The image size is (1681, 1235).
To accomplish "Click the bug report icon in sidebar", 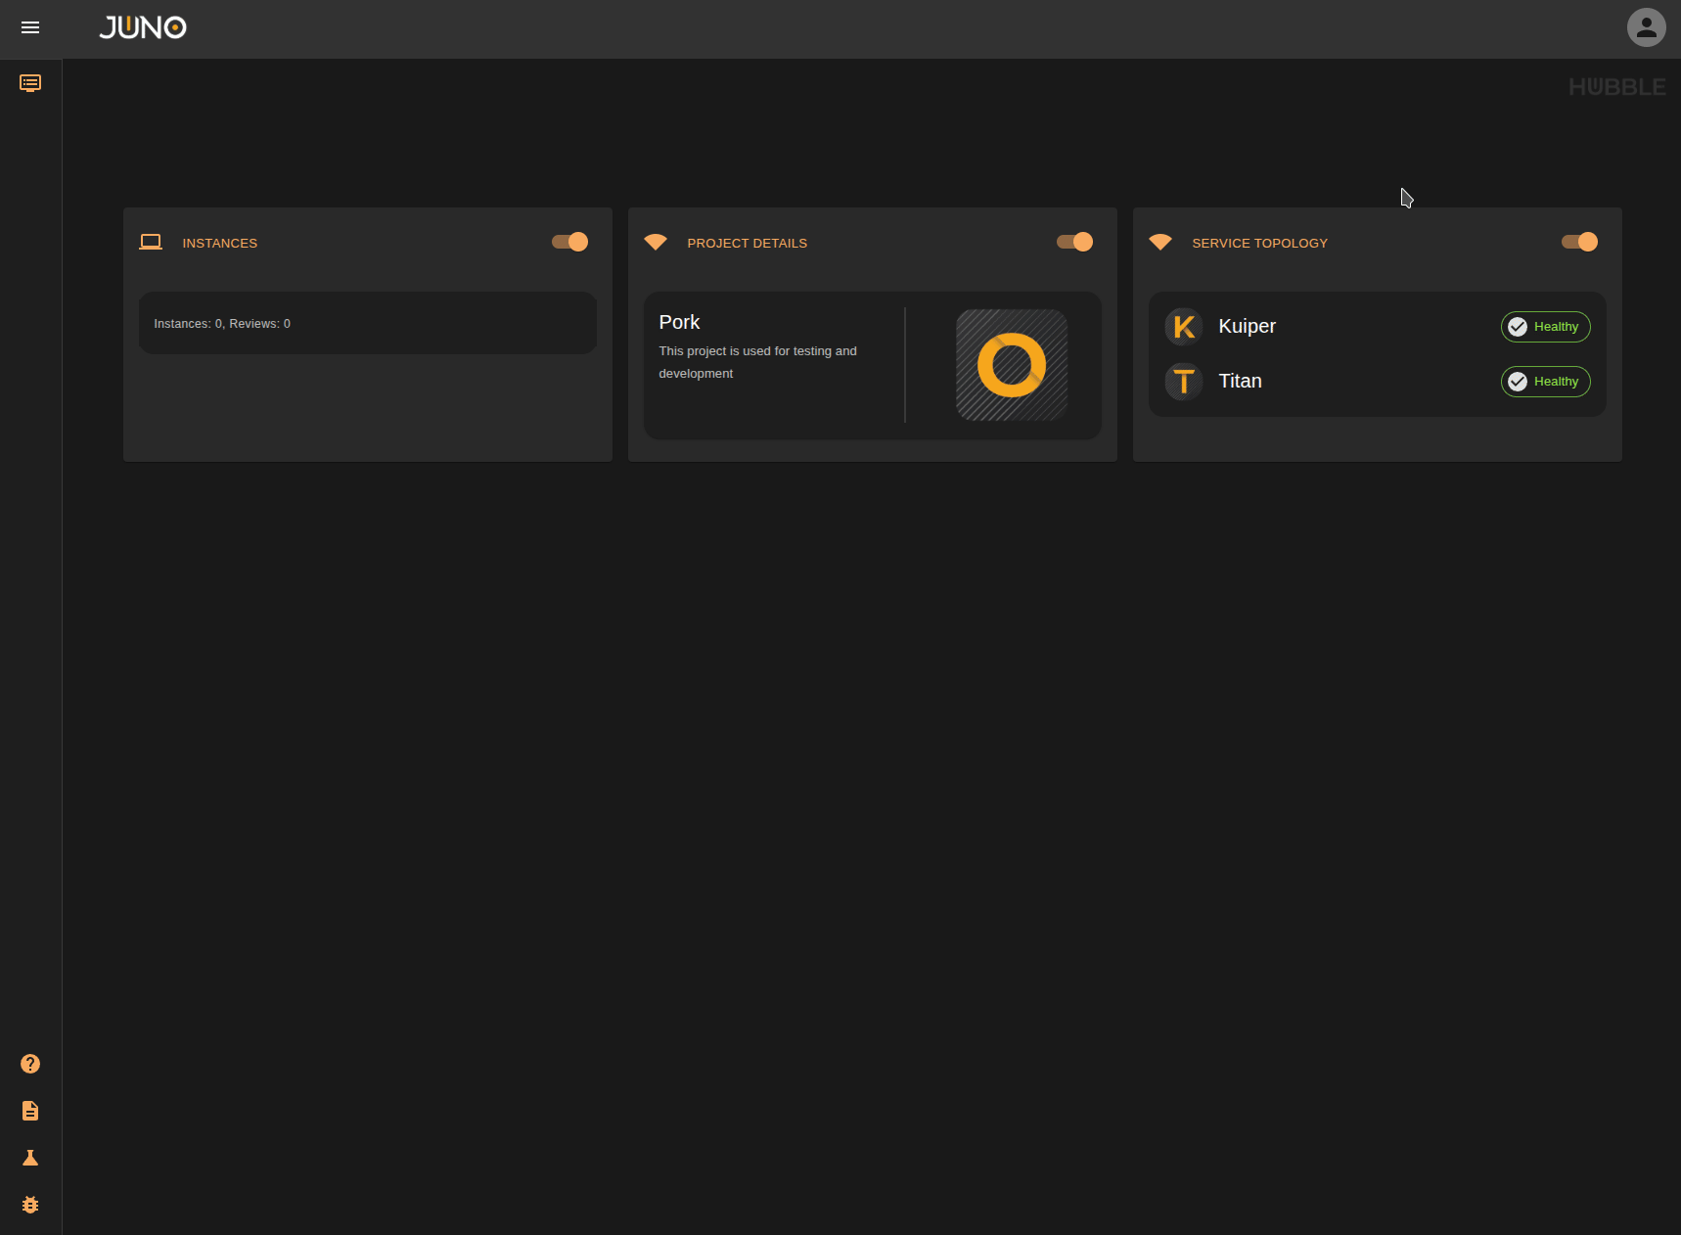I will (x=30, y=1205).
